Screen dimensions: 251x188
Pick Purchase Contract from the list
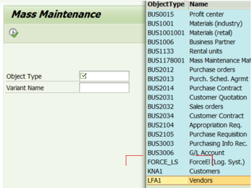coord(215,88)
